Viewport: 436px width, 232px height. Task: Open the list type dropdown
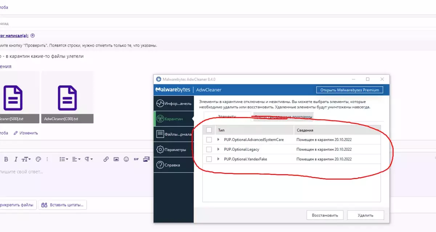click(x=64, y=159)
